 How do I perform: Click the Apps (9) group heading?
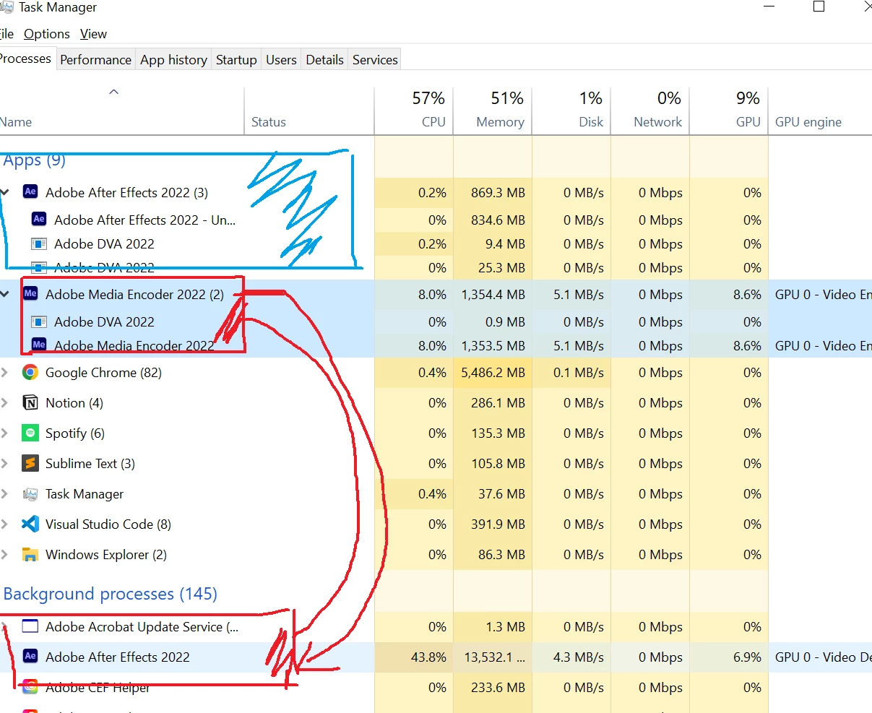(35, 160)
